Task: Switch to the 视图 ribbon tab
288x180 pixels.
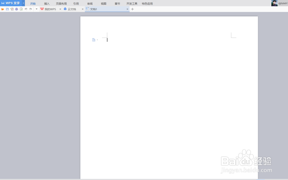Action: (104, 4)
